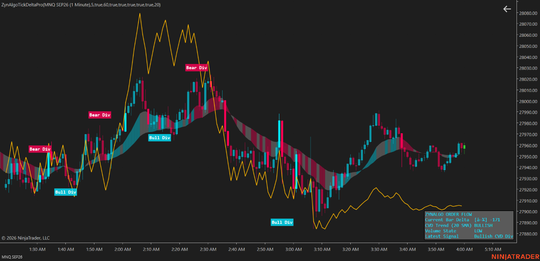Click the 2:30 AM time axis label
The height and width of the screenshot is (261, 540).
click(208, 249)
